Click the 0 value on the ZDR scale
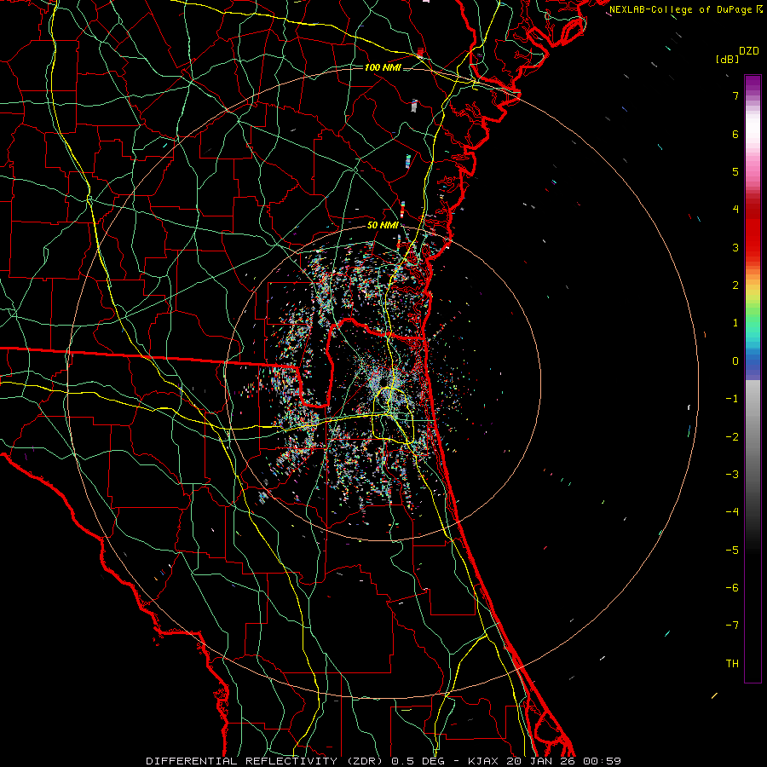767x767 pixels. pyautogui.click(x=735, y=361)
